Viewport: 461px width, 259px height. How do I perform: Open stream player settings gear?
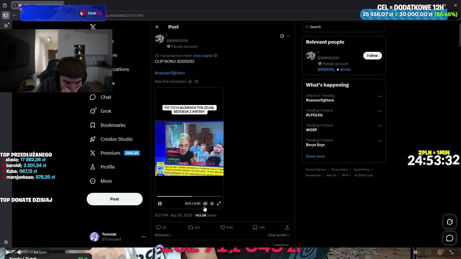440,253
